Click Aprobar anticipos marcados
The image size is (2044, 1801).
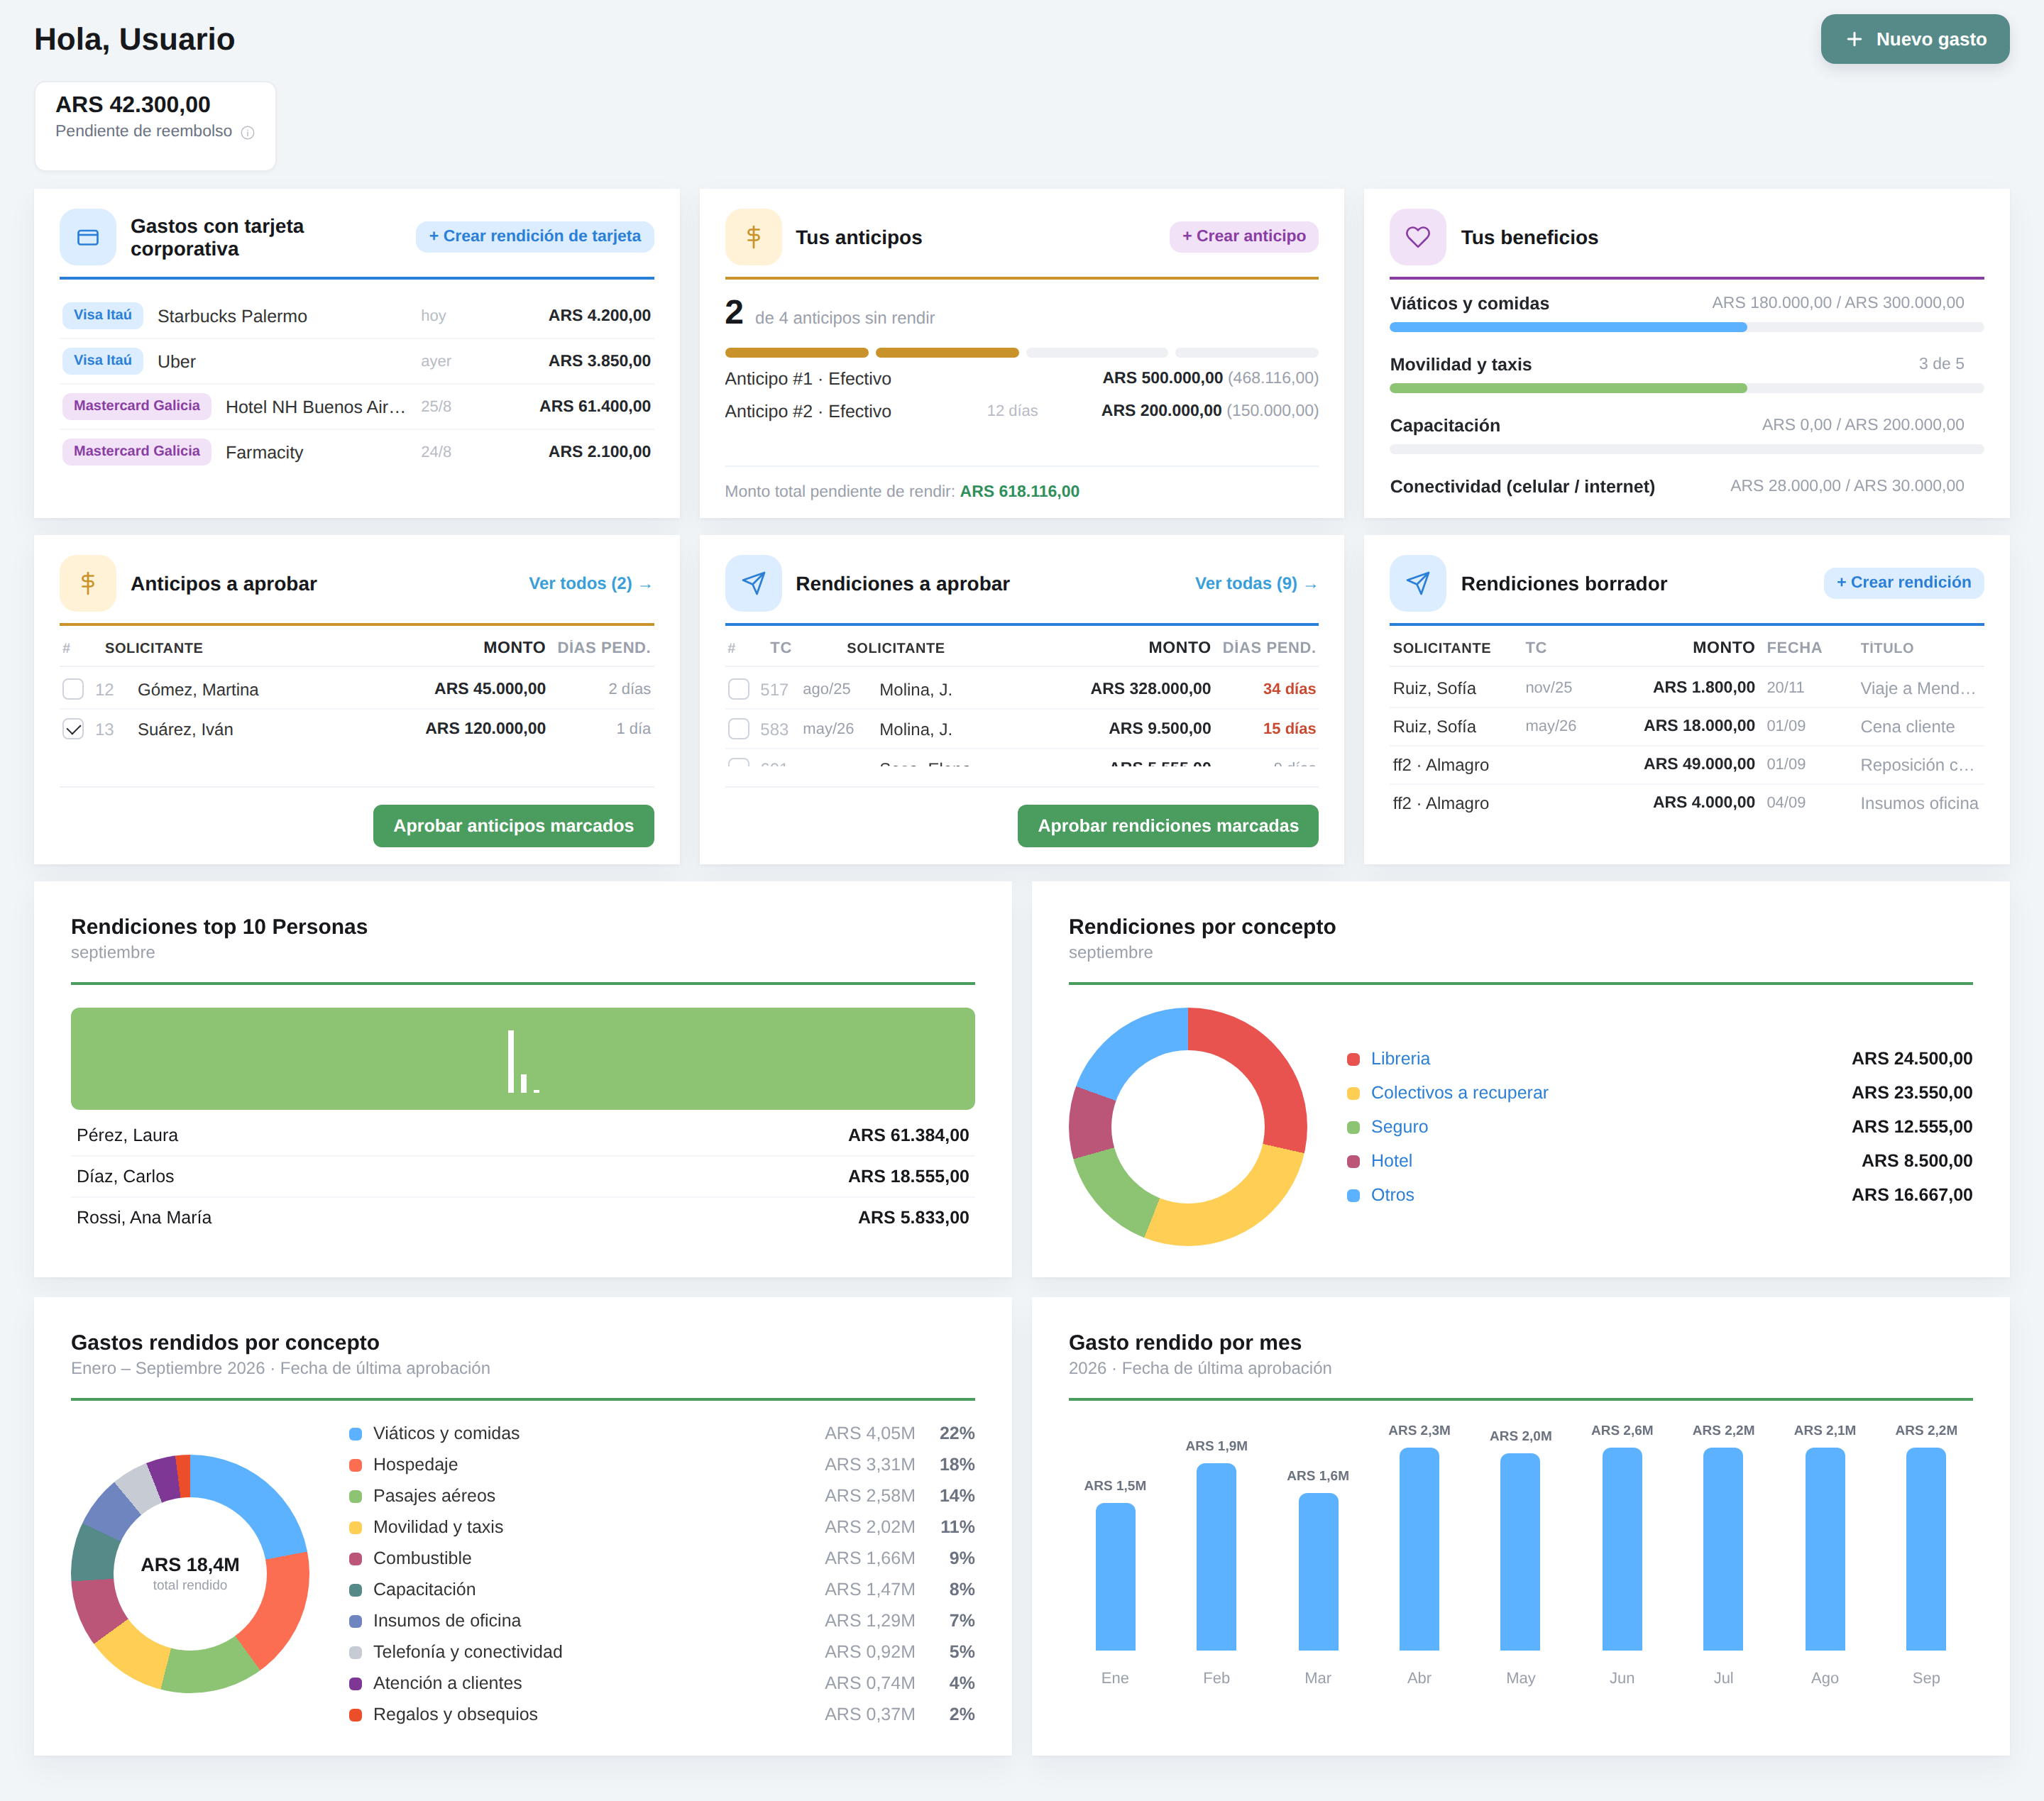coord(513,826)
